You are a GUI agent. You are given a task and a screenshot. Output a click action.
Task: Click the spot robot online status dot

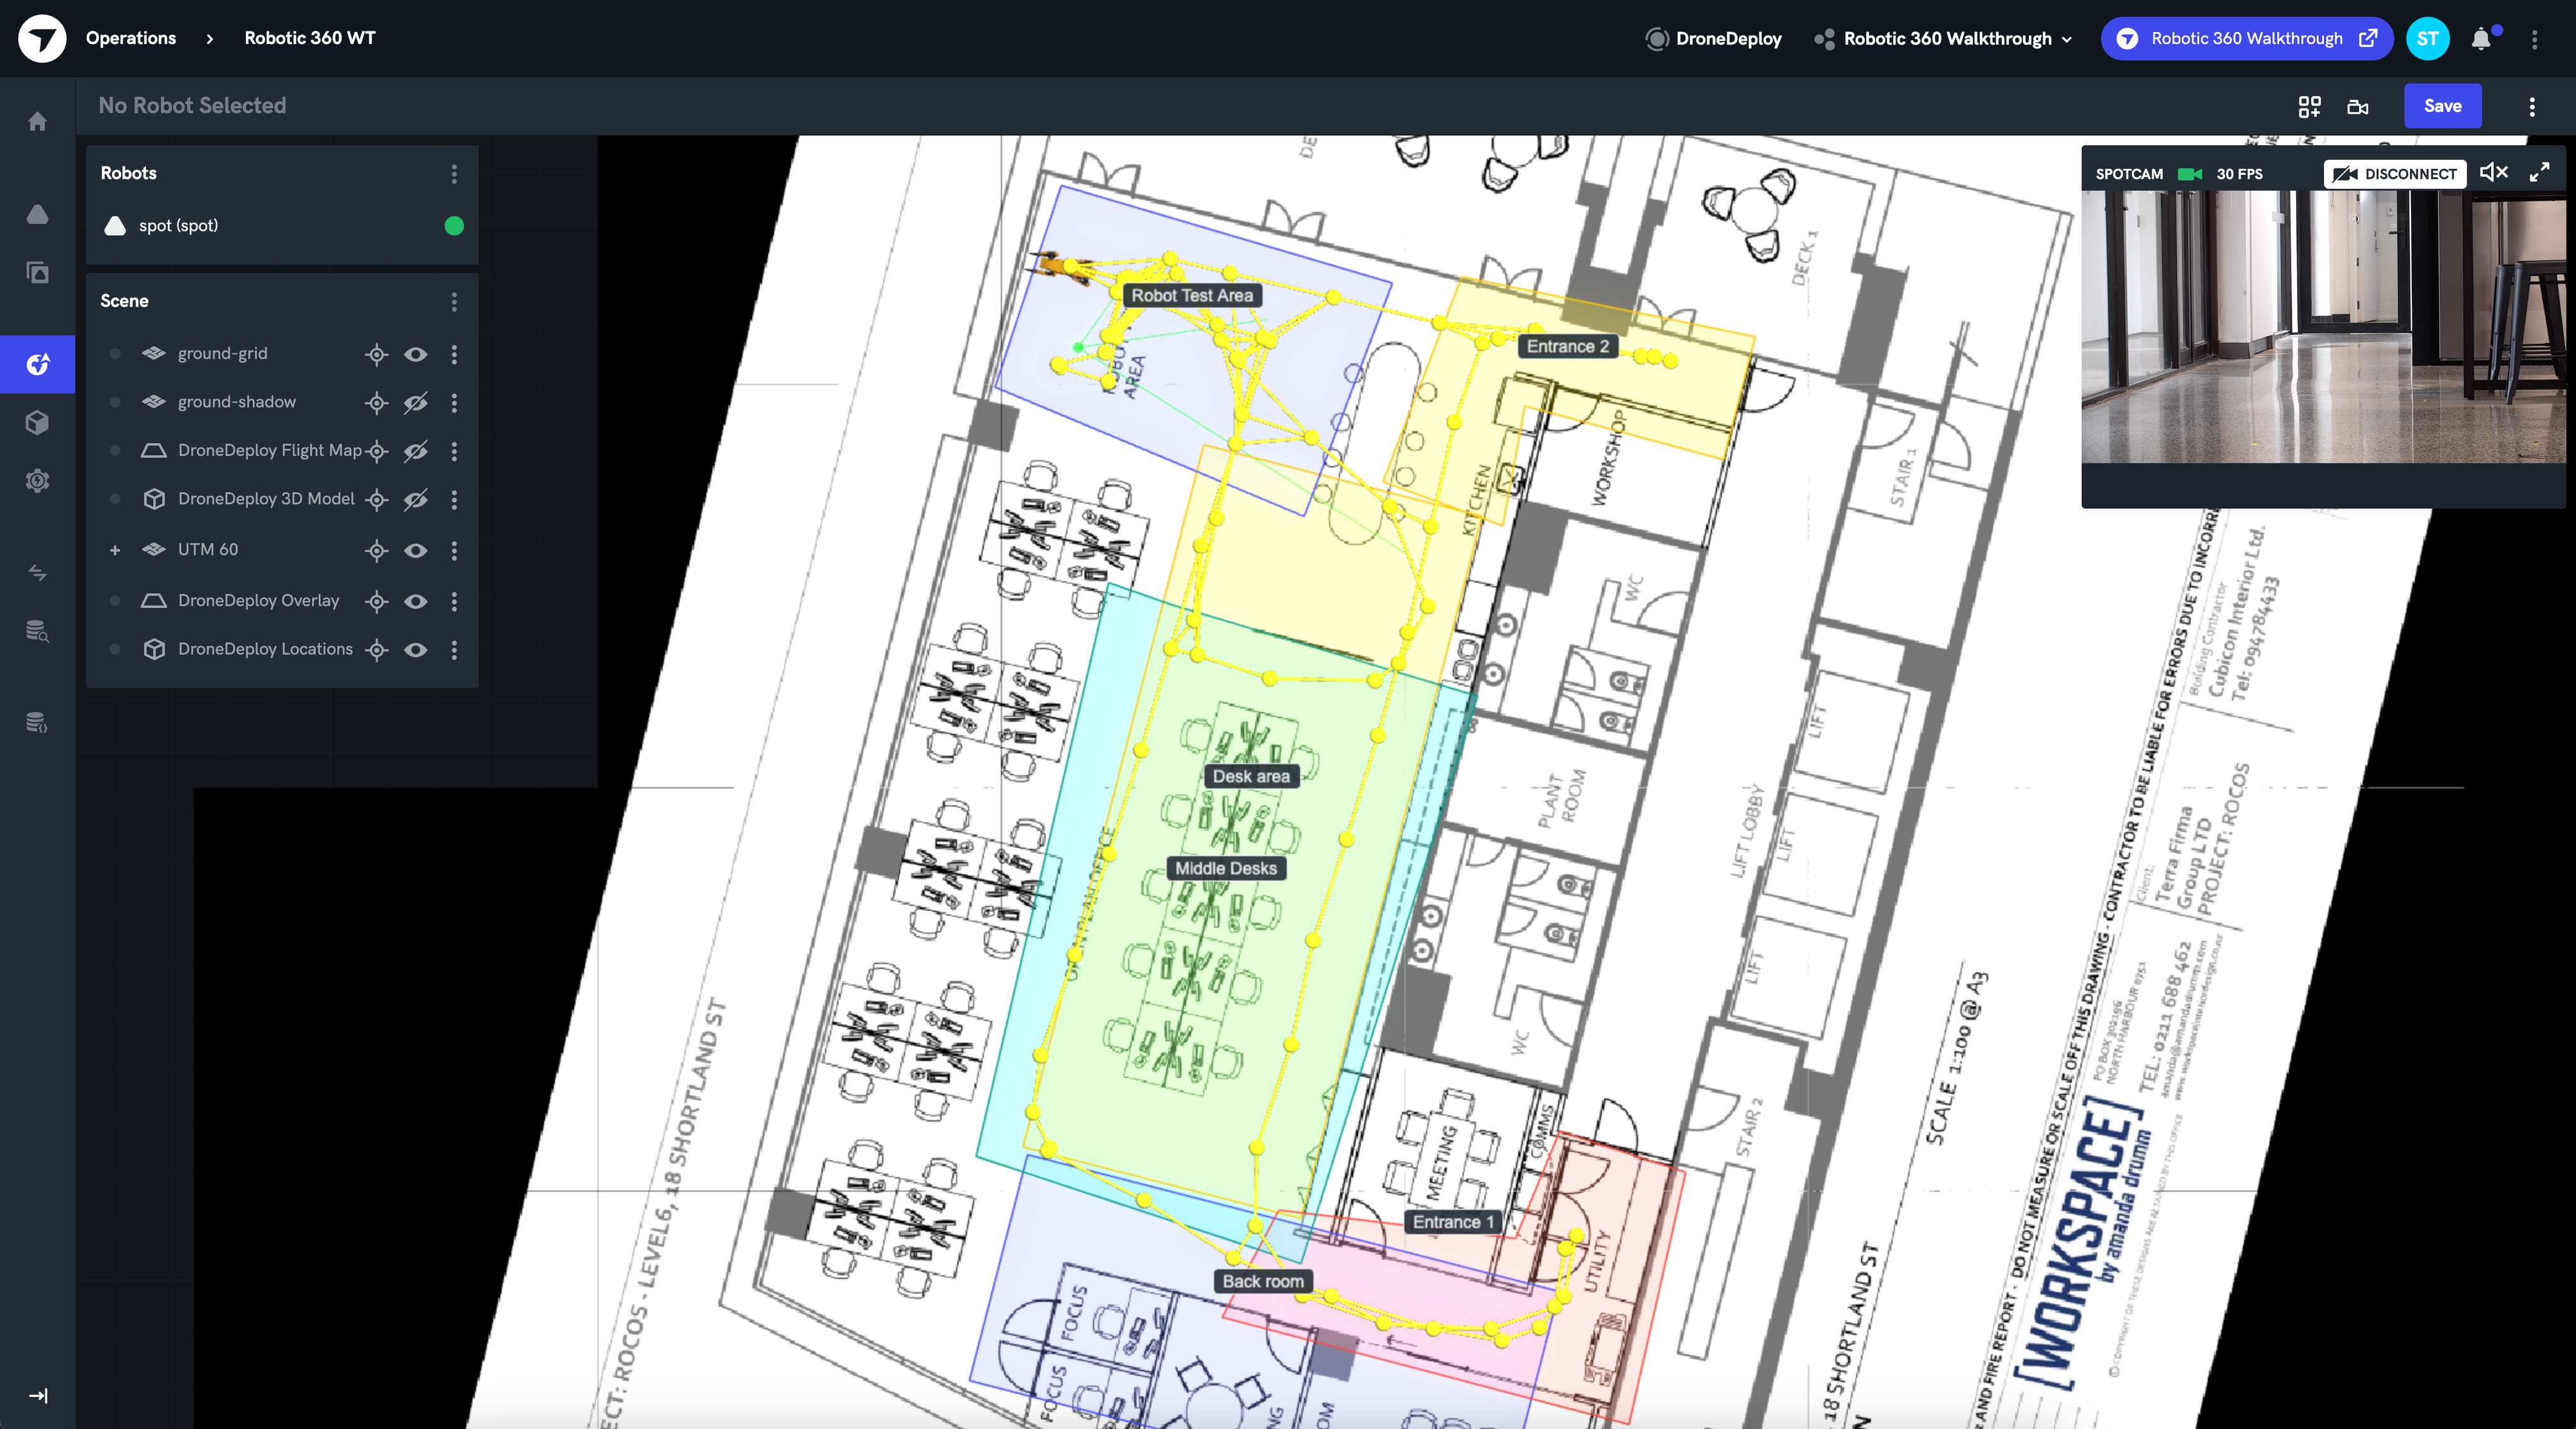tap(454, 226)
